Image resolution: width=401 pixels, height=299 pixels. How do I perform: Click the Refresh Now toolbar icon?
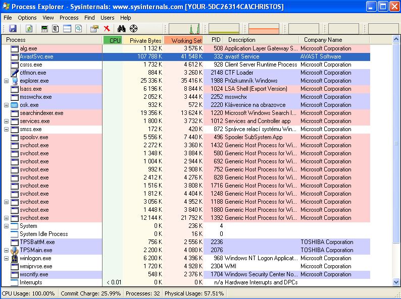click(x=29, y=29)
